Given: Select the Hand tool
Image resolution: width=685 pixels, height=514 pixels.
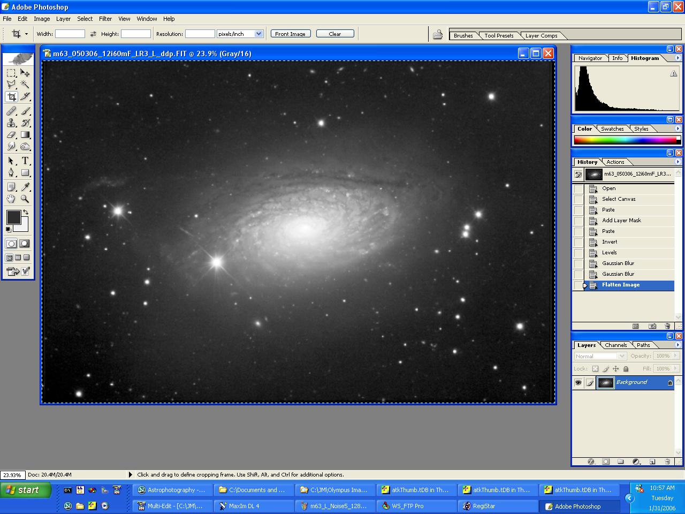Looking at the screenshot, I should tap(11, 199).
